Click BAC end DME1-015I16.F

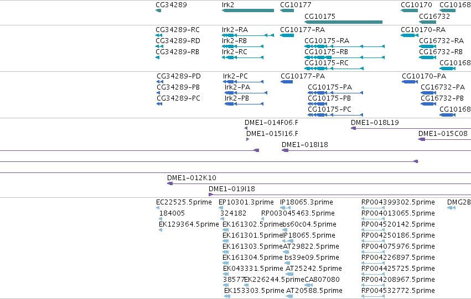(272, 134)
